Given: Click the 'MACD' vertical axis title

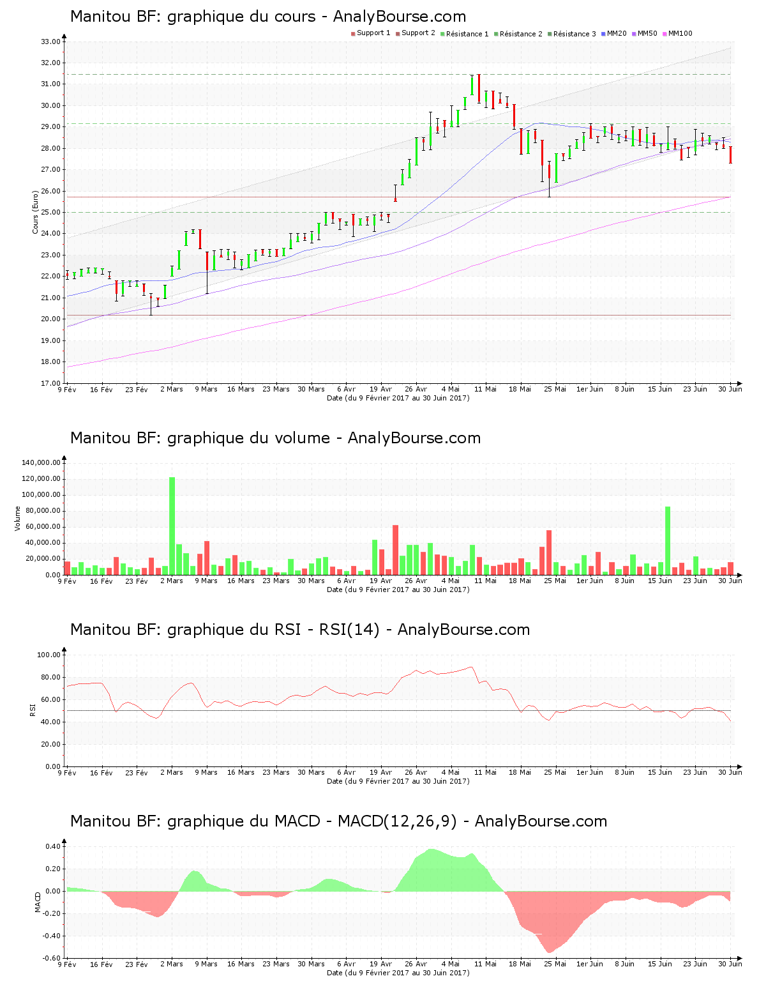Looking at the screenshot, I should [38, 902].
